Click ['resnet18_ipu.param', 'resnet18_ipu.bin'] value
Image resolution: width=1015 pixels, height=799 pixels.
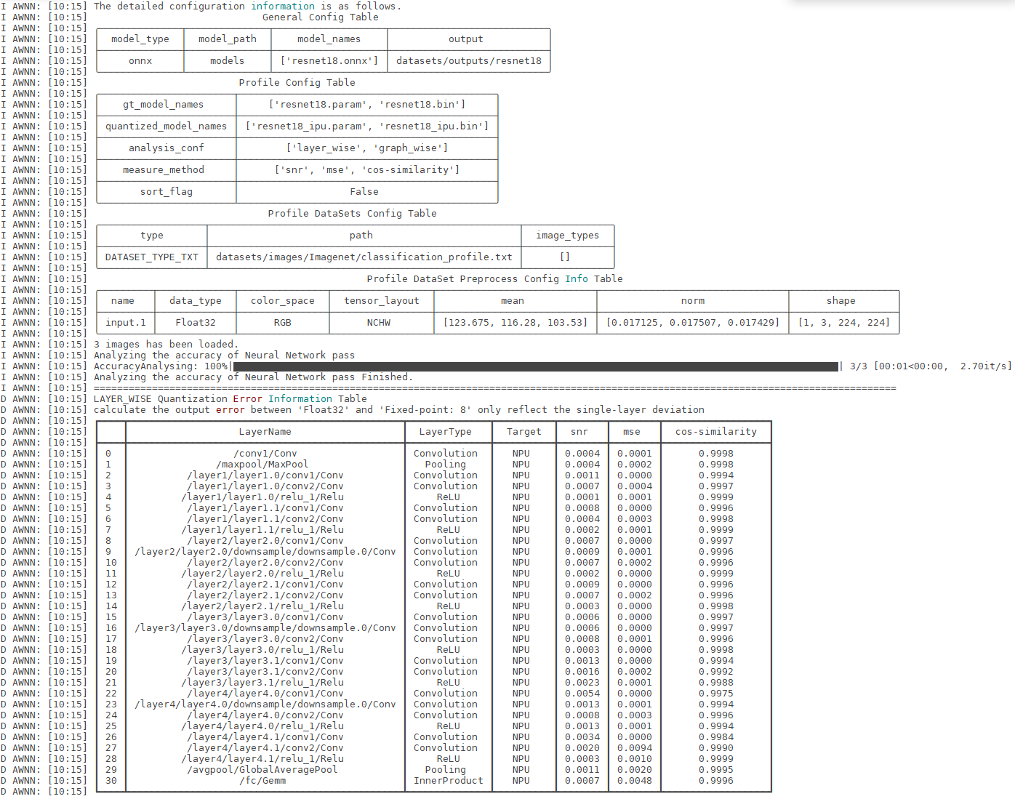tap(367, 127)
